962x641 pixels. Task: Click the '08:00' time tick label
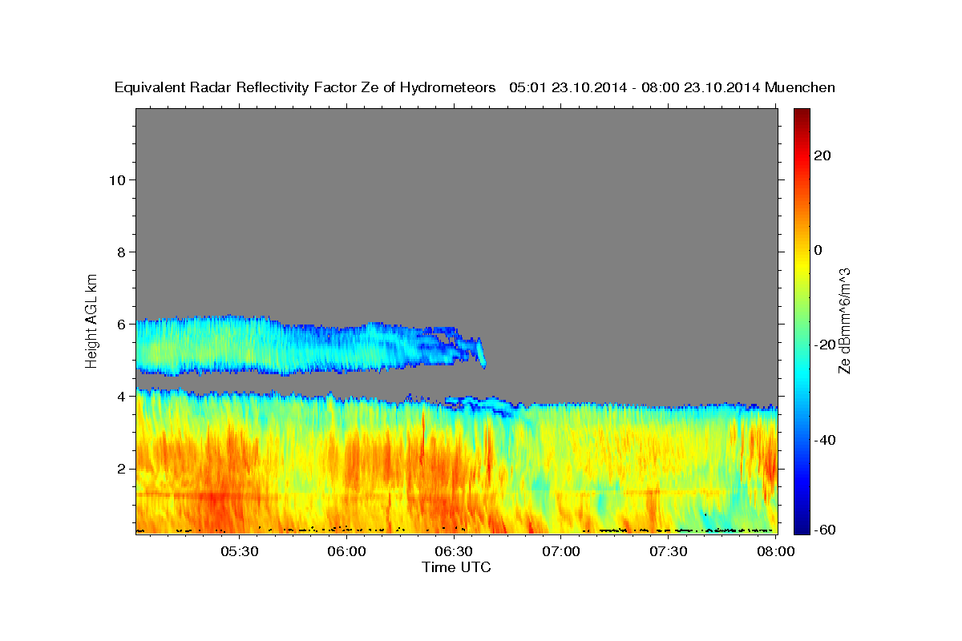coord(775,551)
